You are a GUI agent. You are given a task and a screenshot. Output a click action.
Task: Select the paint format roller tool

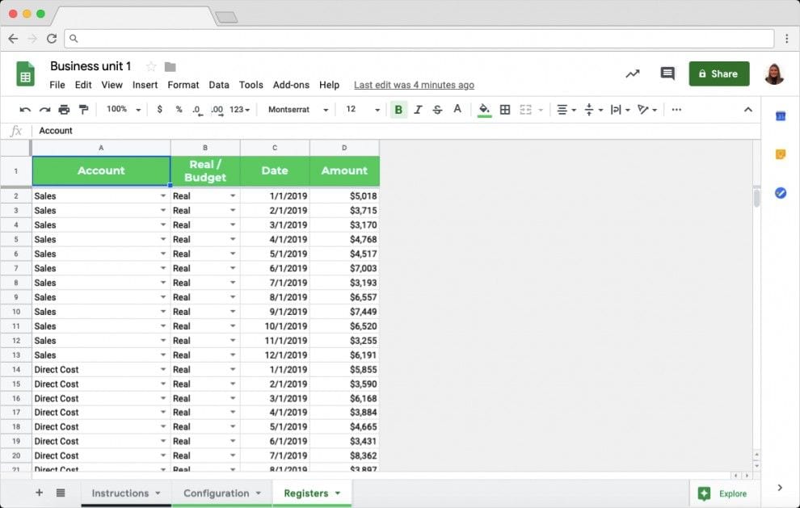click(x=83, y=110)
